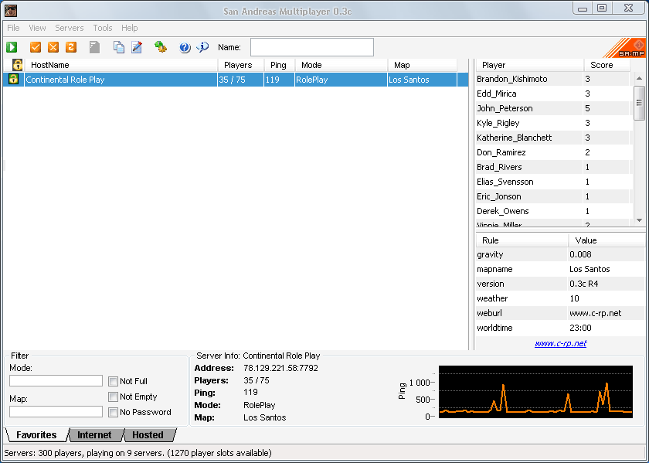Select player Eric_Jonson in the list
Screen dimensions: 649x463
(554, 196)
